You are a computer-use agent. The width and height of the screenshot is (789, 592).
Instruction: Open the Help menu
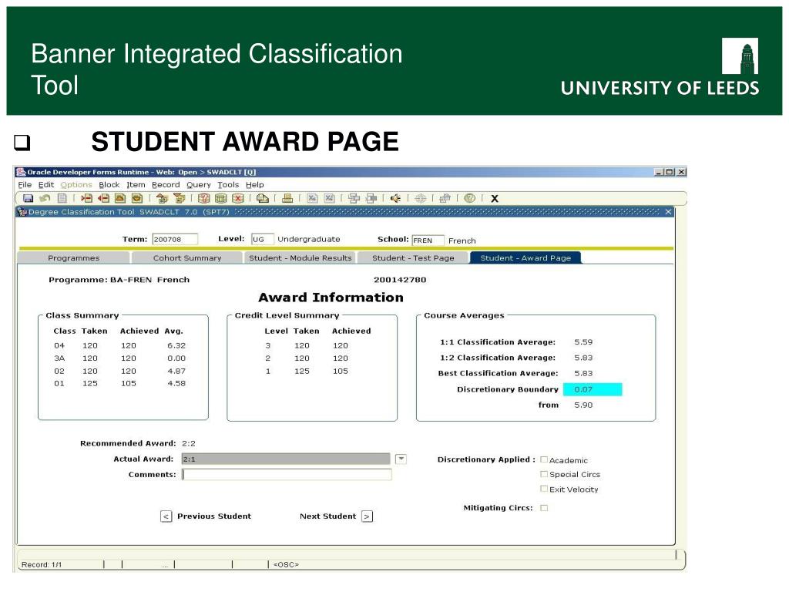click(x=254, y=185)
